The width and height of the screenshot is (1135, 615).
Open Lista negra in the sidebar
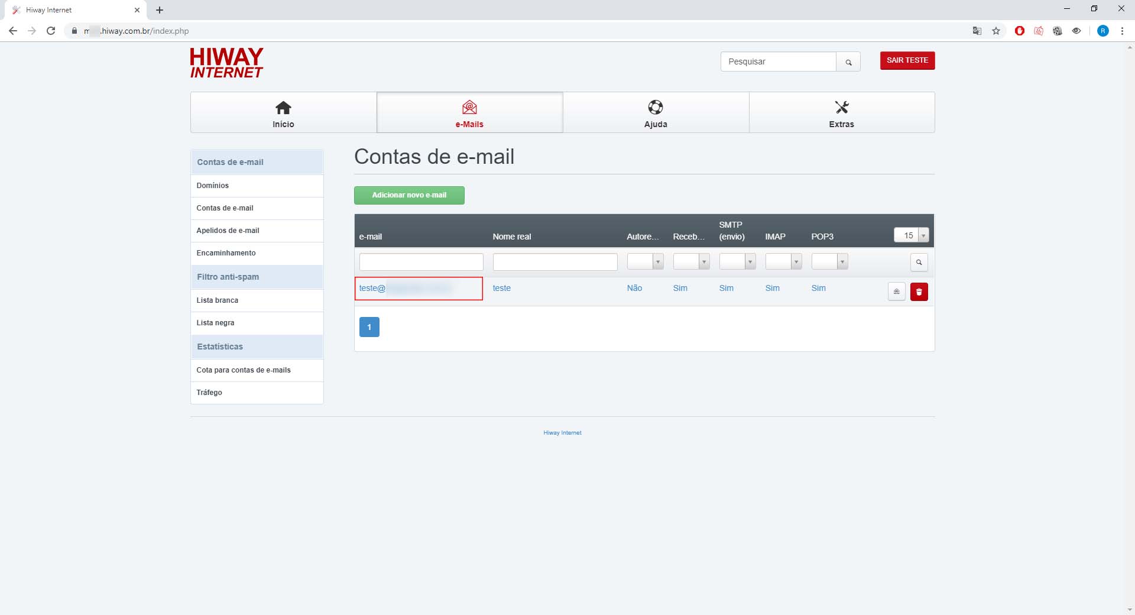click(x=257, y=323)
